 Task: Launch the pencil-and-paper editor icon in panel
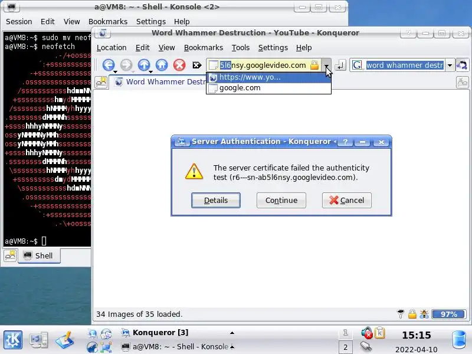point(65,340)
